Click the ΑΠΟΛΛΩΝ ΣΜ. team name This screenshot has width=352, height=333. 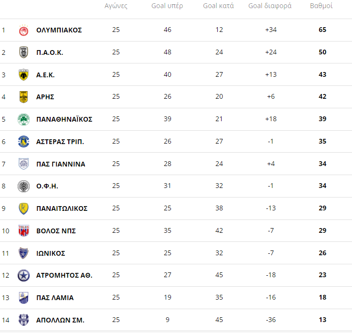(x=60, y=320)
